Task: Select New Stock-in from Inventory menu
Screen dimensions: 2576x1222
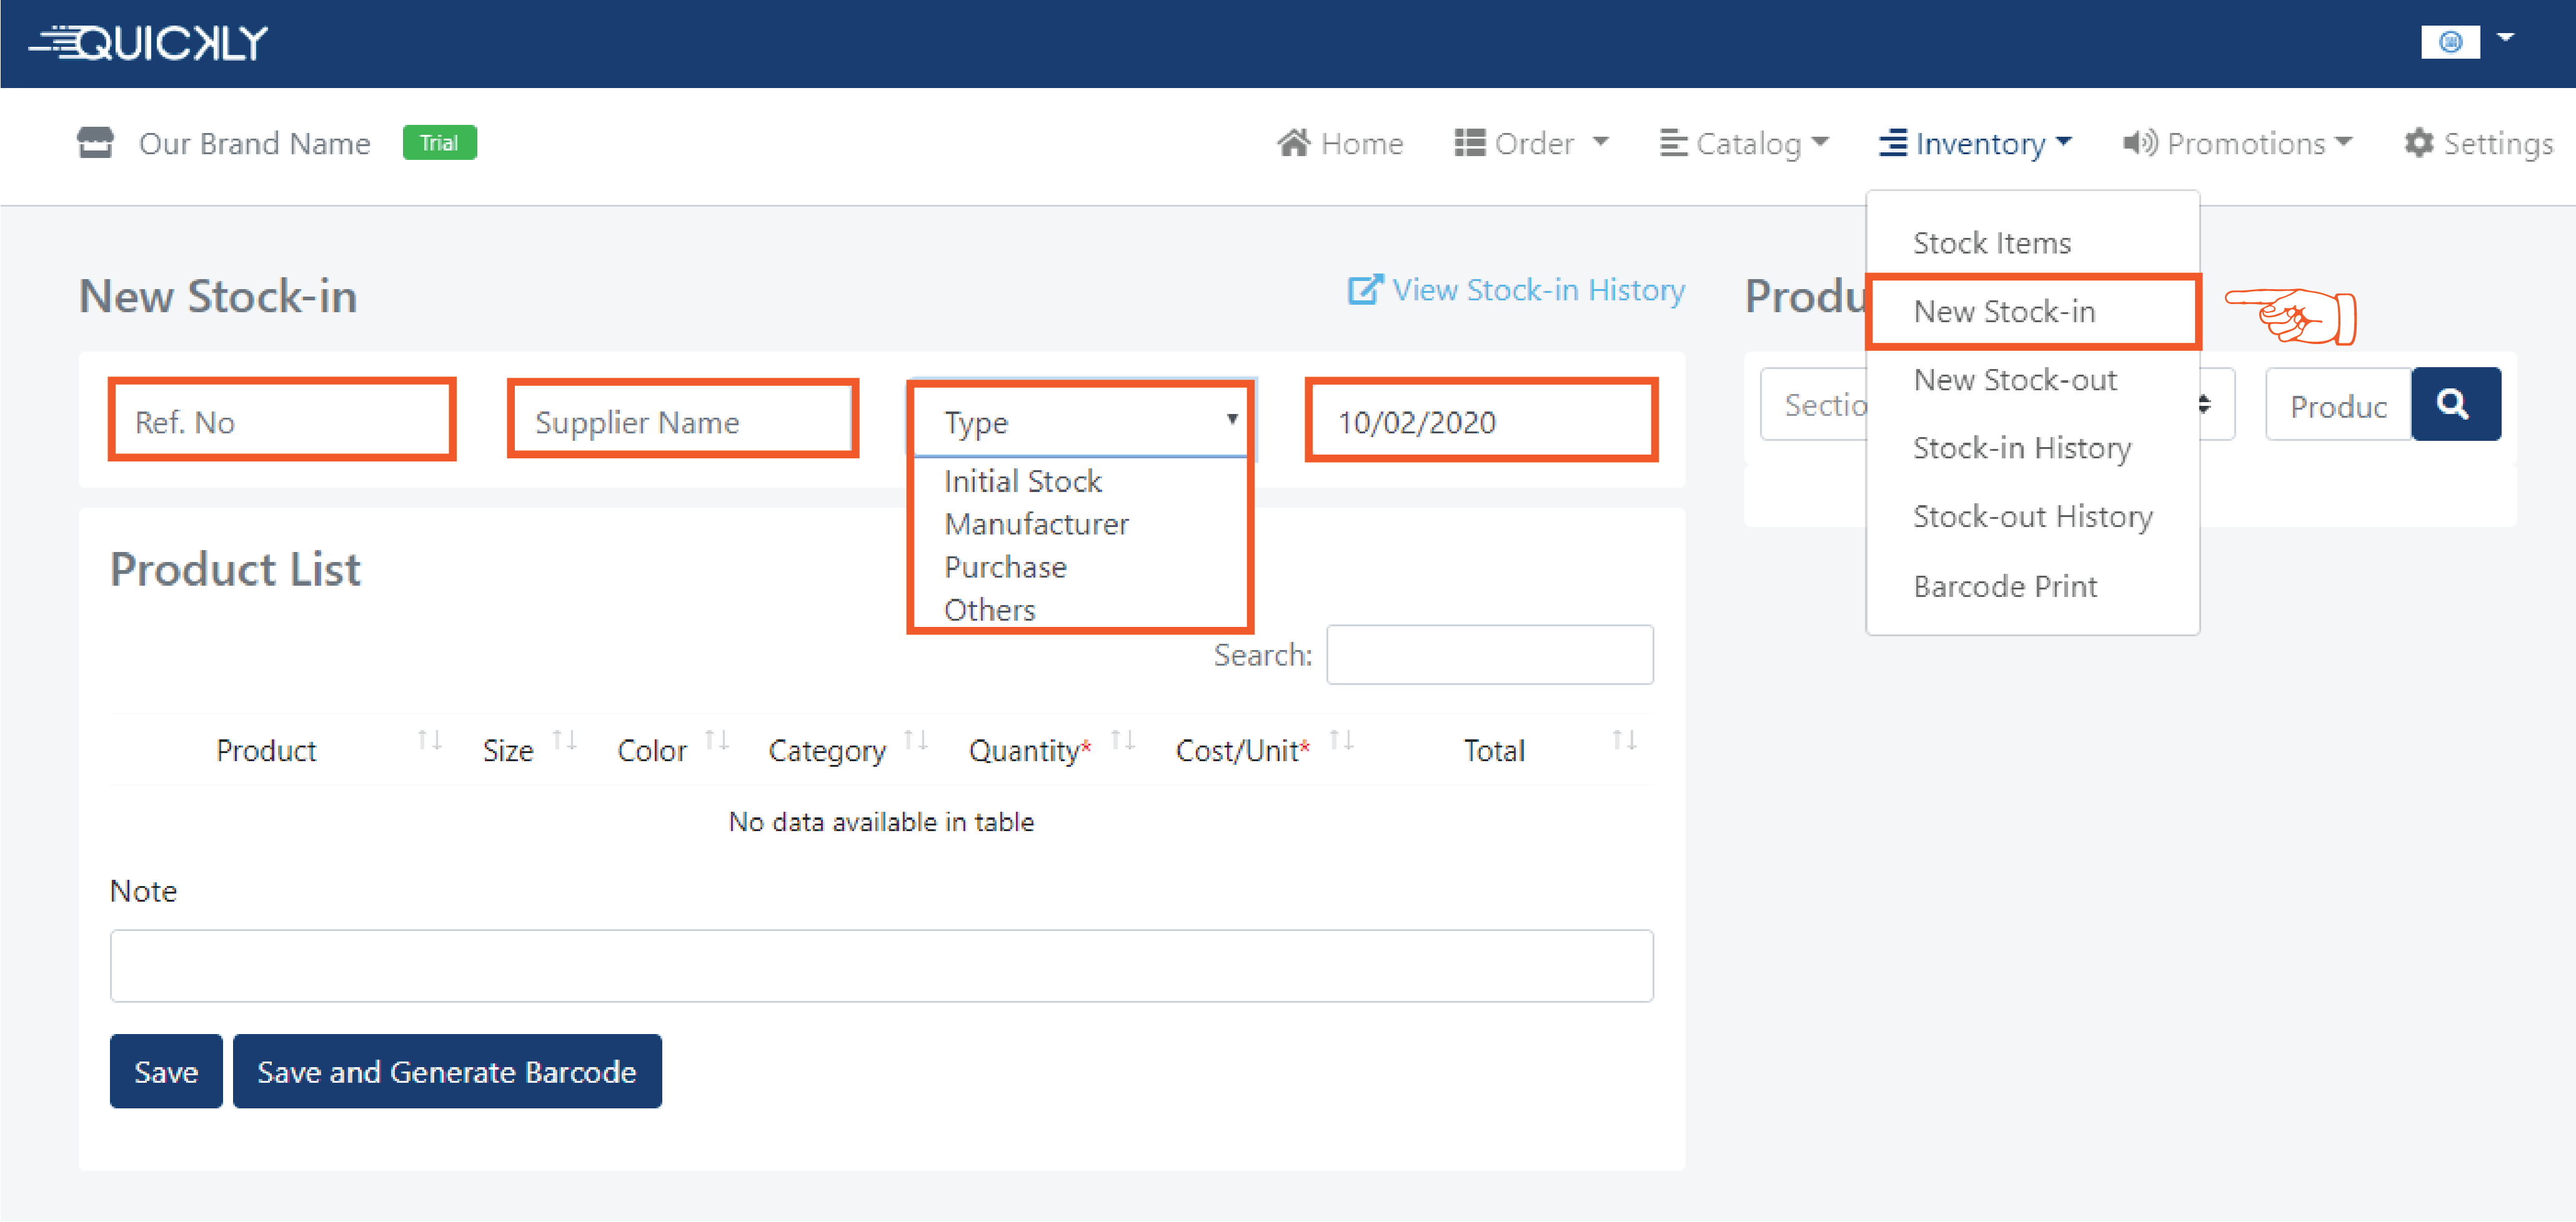Action: pyautogui.click(x=2003, y=312)
